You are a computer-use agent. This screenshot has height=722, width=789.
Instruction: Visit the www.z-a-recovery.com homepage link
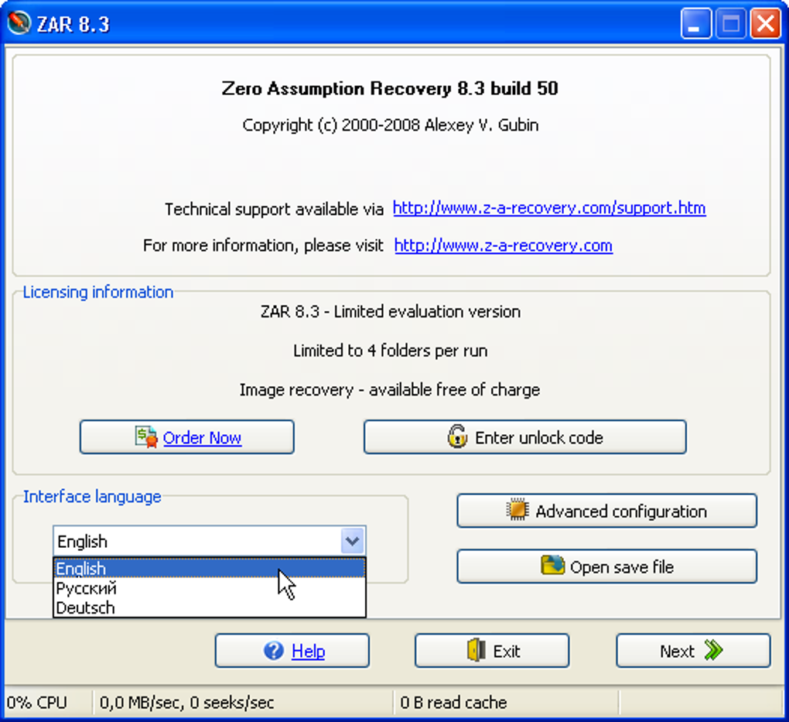pos(504,245)
